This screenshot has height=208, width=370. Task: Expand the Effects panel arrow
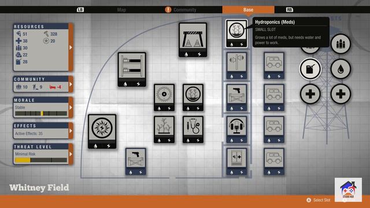point(71,131)
